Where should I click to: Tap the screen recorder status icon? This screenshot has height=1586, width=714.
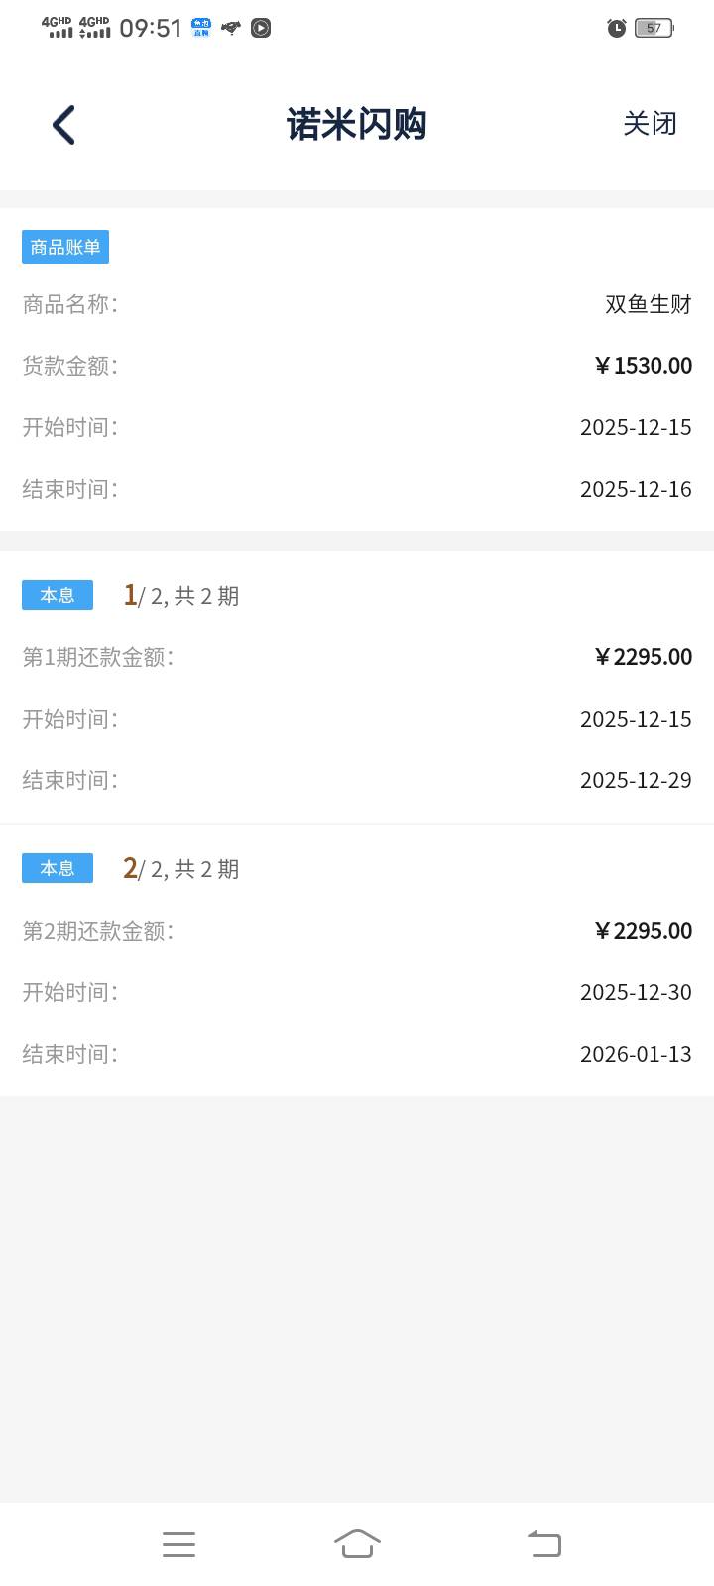pyautogui.click(x=261, y=28)
